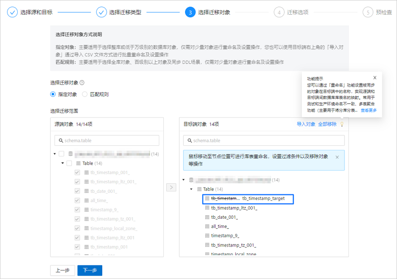Select the 指定对象 radio button
Viewport: 397px width, 279px height.
53,94
